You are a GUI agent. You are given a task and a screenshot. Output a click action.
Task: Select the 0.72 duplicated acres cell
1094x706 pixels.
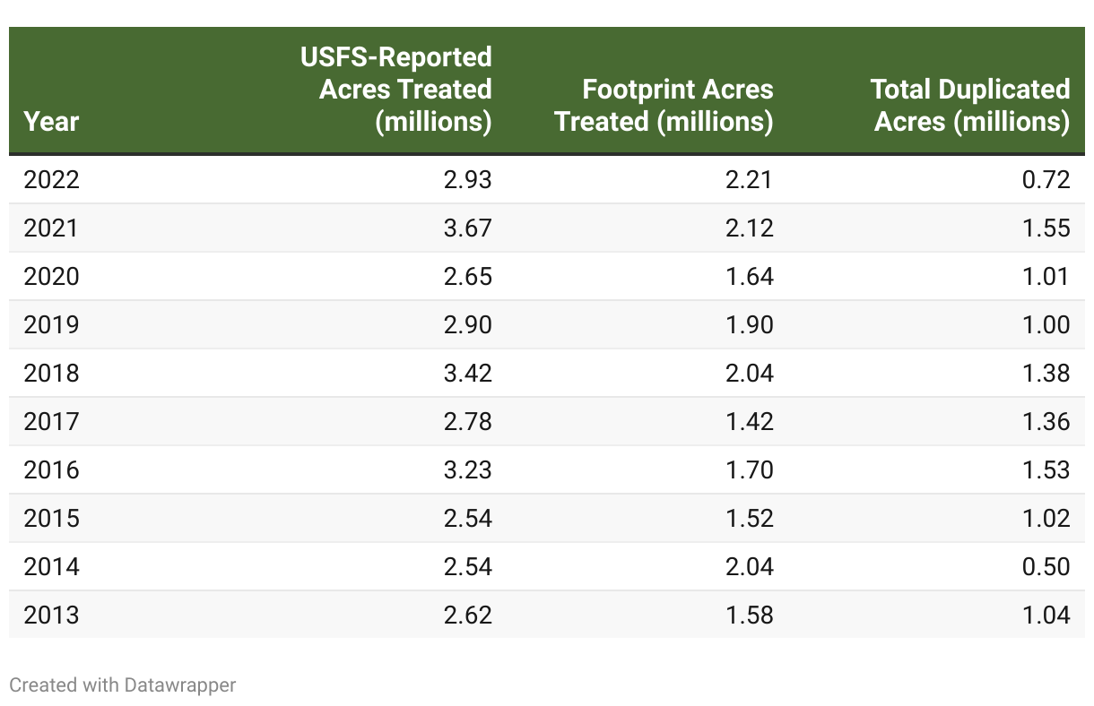(1046, 180)
